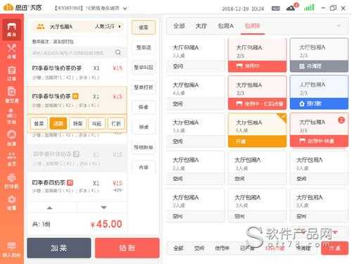Click the highlighted 催菜 button in middle column
This screenshot has height=264, width=352.
tap(144, 27)
